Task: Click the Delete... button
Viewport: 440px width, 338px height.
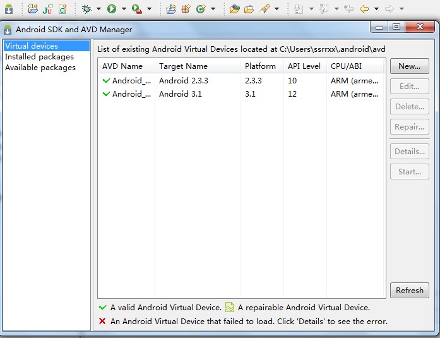Action: [x=410, y=106]
